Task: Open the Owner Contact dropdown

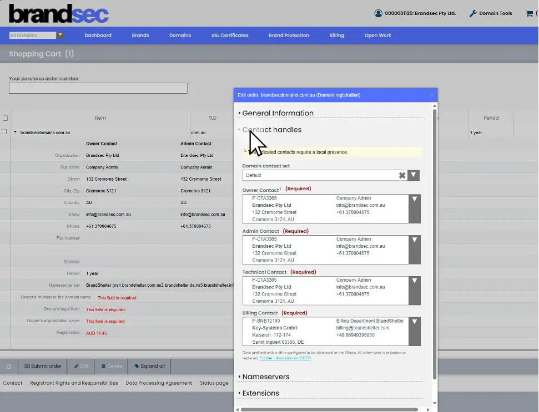Action: point(415,208)
